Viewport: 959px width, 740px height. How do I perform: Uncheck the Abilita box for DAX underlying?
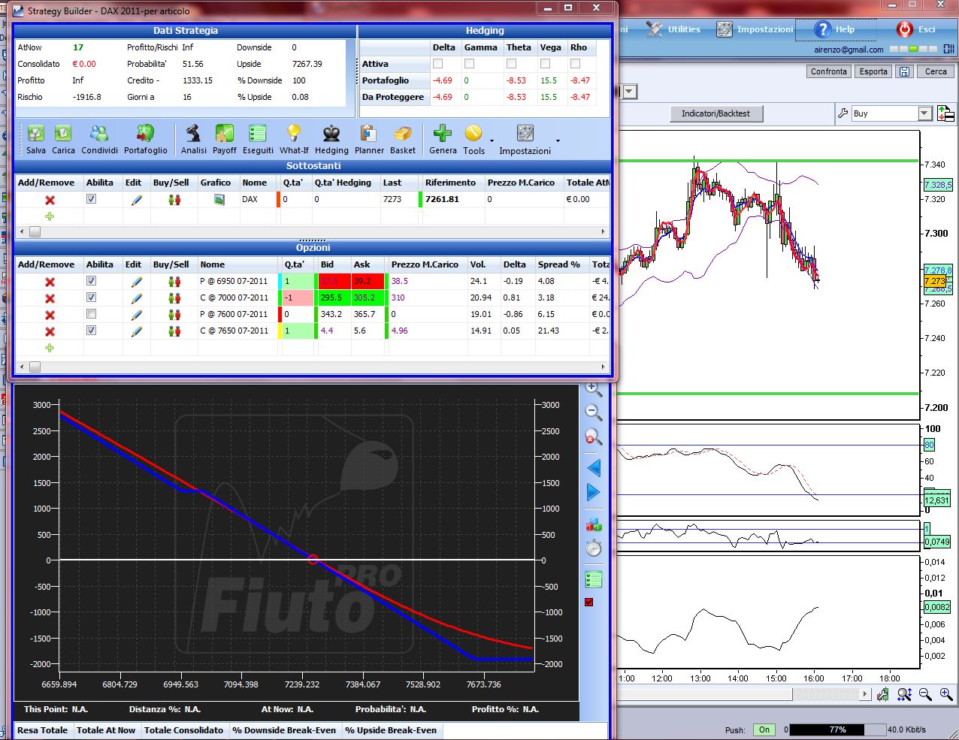click(91, 199)
